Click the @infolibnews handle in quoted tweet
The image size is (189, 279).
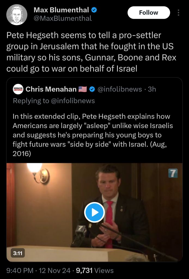tap(120, 89)
